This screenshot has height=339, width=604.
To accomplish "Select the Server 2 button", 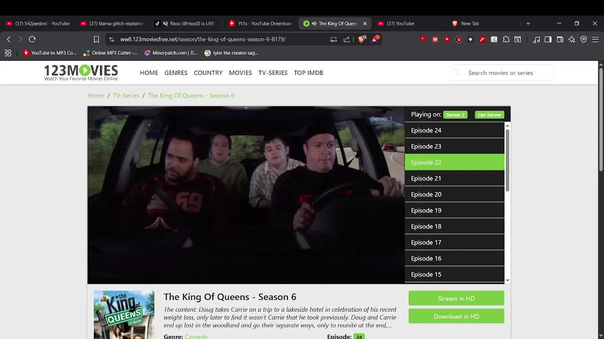I will [455, 115].
